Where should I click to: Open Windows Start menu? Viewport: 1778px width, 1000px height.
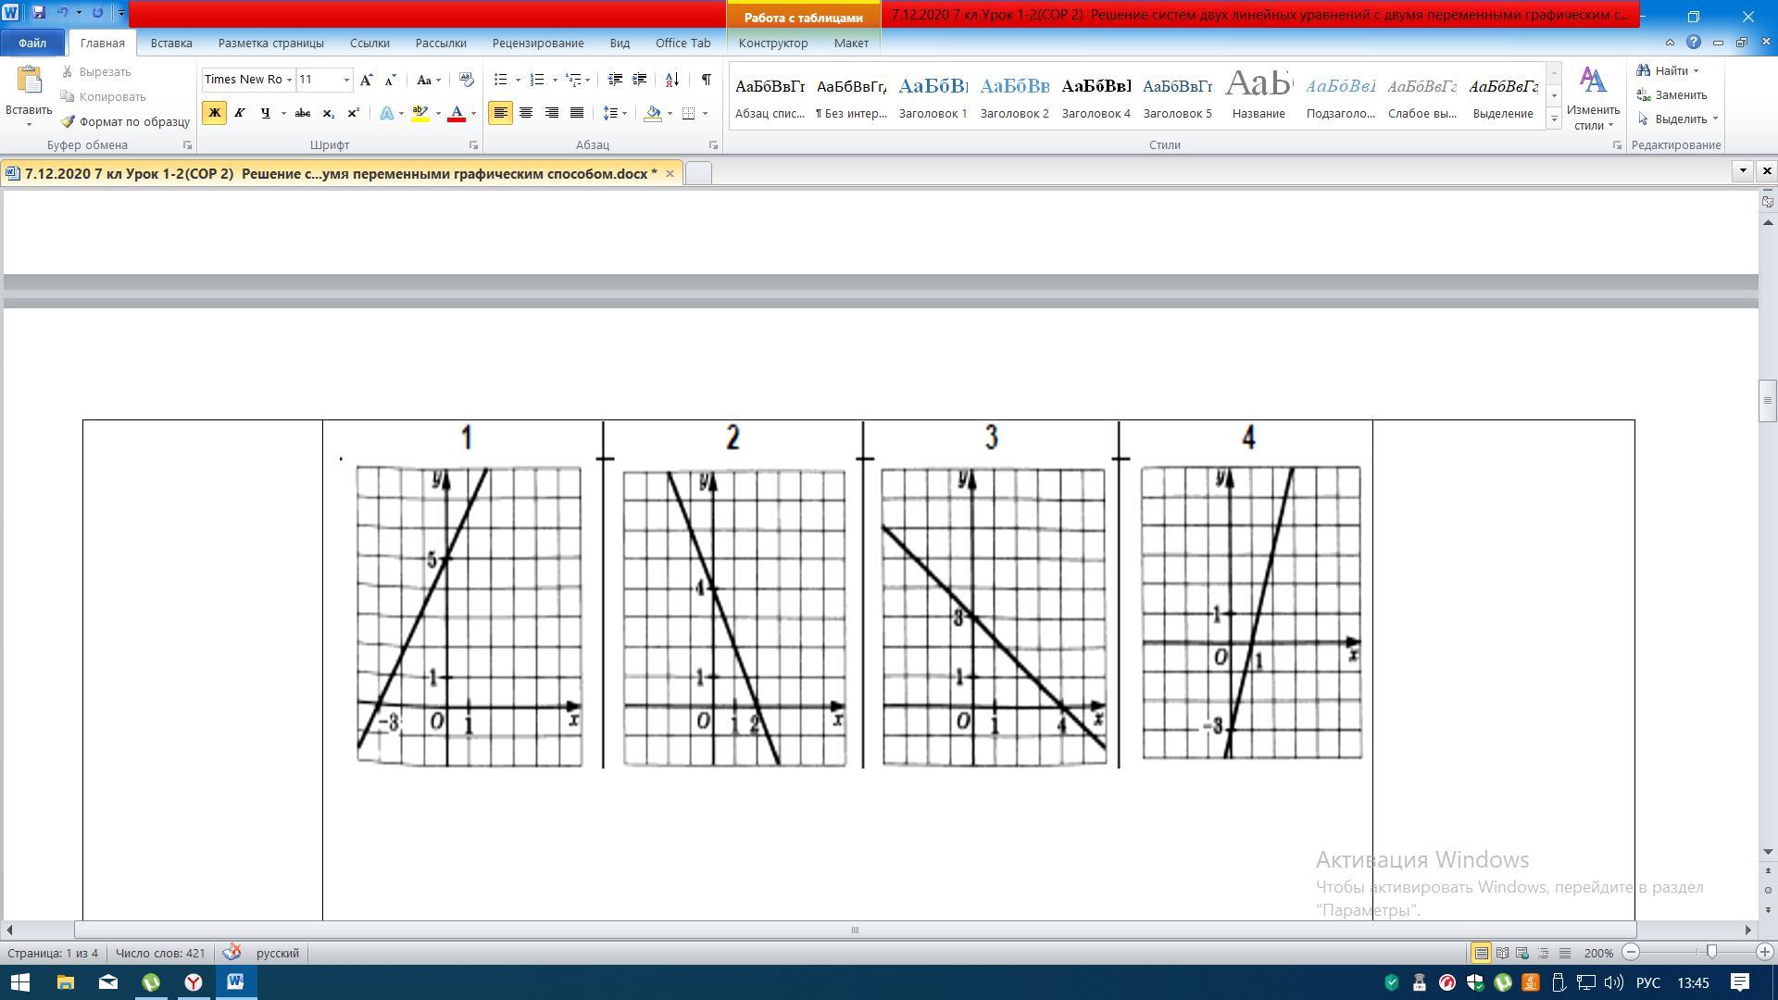tap(19, 982)
